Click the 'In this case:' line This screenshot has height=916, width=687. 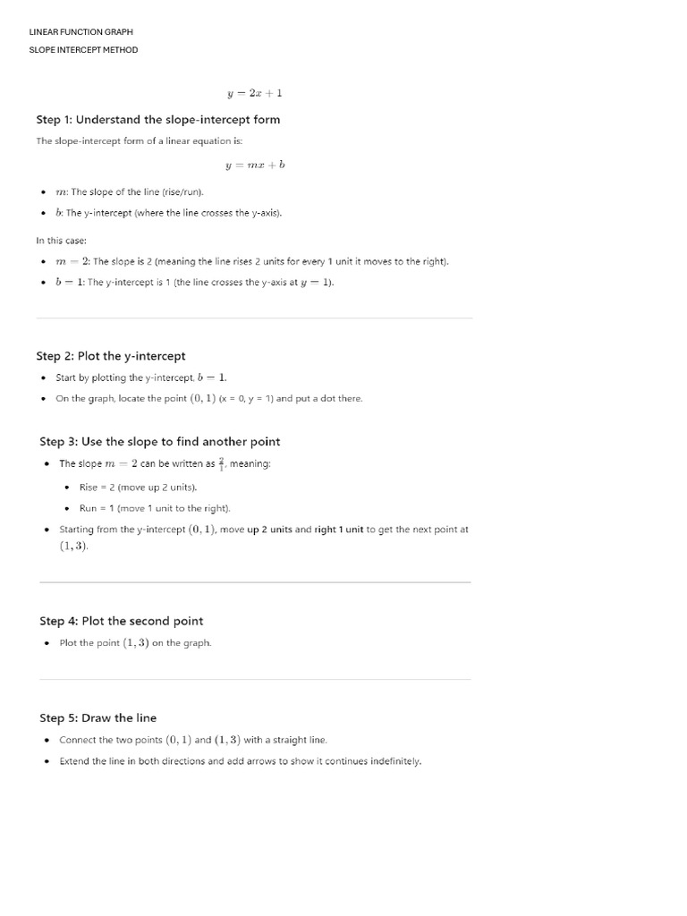coord(61,240)
